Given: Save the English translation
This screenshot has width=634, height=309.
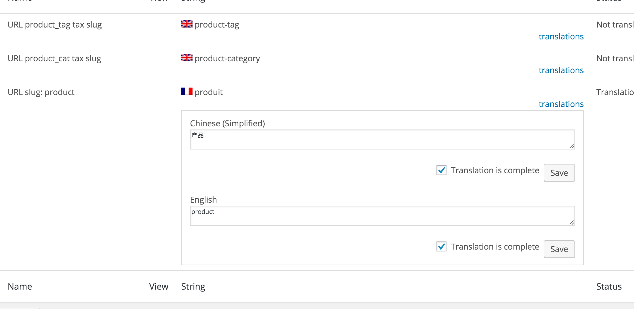Looking at the screenshot, I should pyautogui.click(x=559, y=249).
